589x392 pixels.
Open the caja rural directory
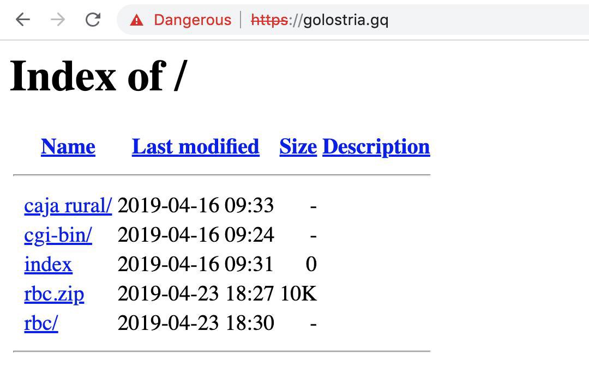coord(68,206)
